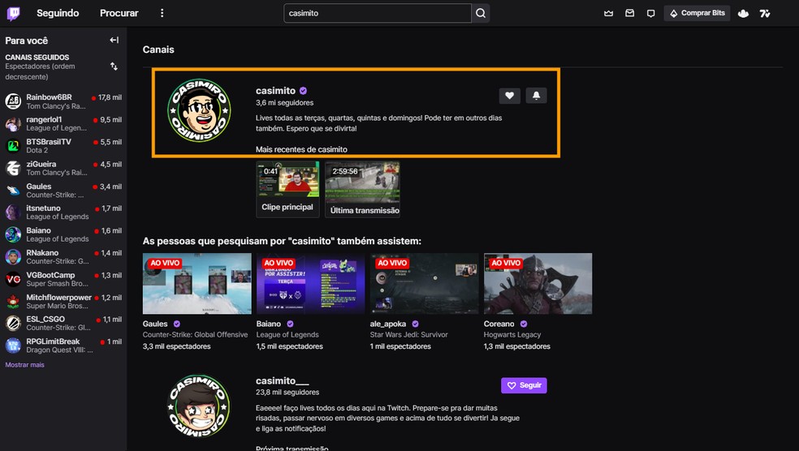Toggle notifications bell for casimito
Image resolution: width=799 pixels, height=451 pixels.
tap(536, 95)
